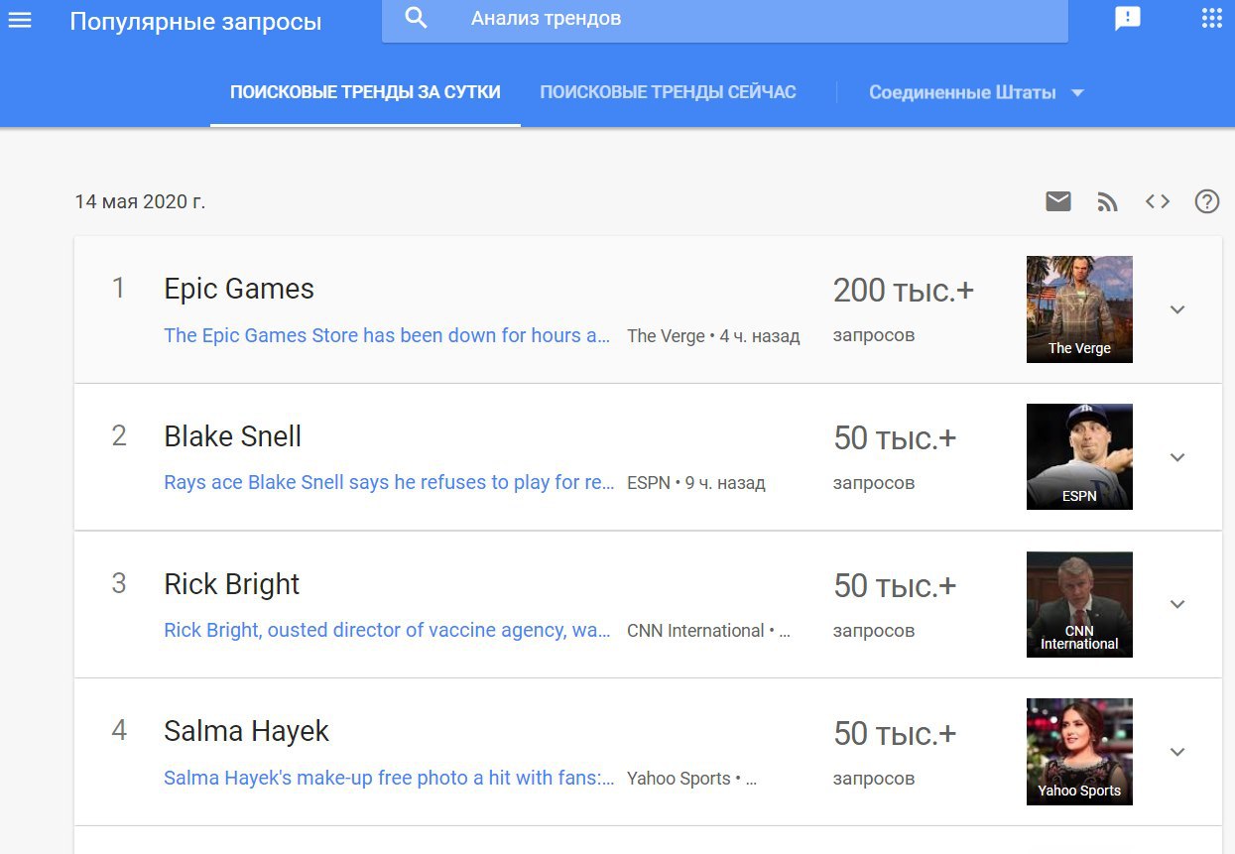Click Yahoo Sports thumbnail image
The width and height of the screenshot is (1235, 854).
tap(1079, 752)
